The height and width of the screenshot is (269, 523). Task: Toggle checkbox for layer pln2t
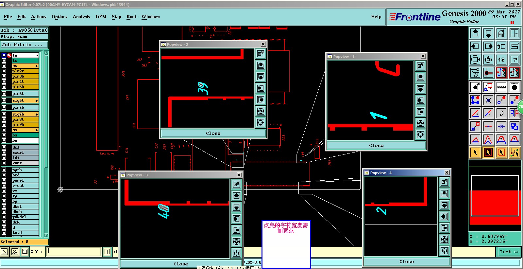(4, 71)
